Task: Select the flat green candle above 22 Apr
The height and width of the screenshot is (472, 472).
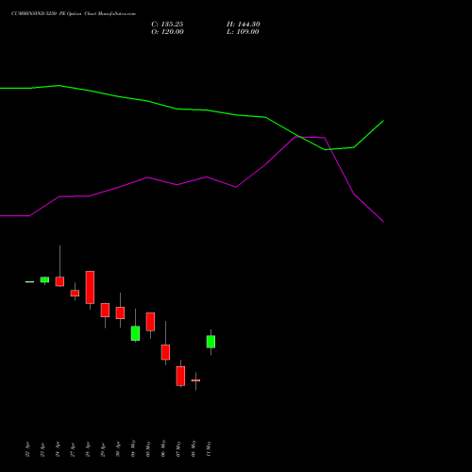Action: 29,282
